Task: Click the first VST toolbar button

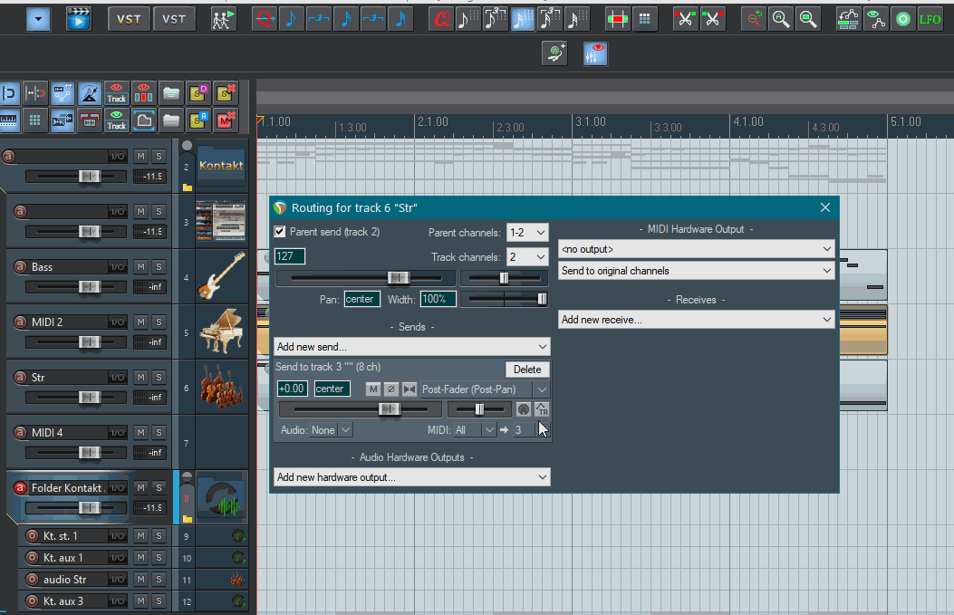Action: [129, 18]
